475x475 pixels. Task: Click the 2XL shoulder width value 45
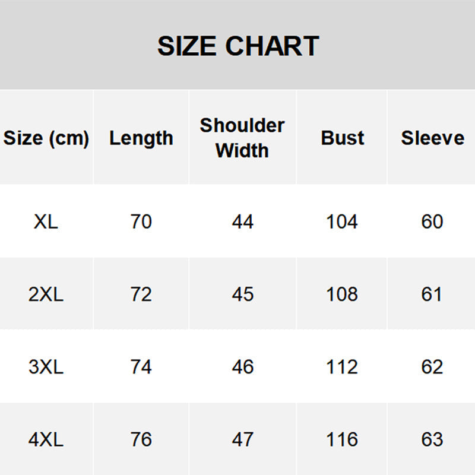[x=243, y=294]
